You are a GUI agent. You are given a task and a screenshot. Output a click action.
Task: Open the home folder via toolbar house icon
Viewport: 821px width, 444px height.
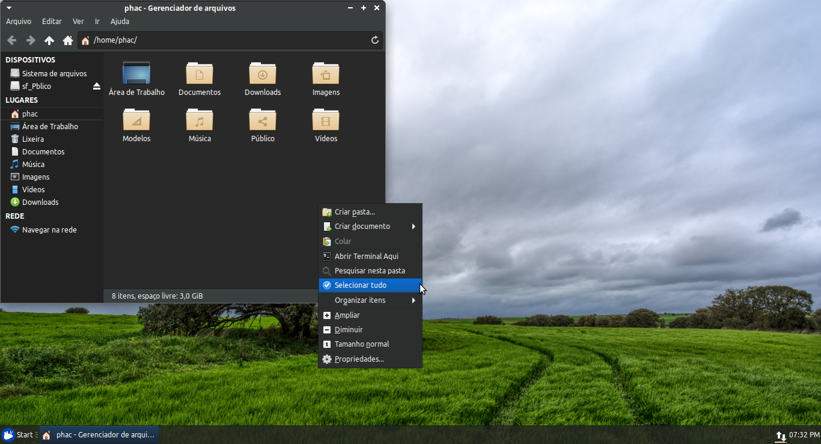68,40
